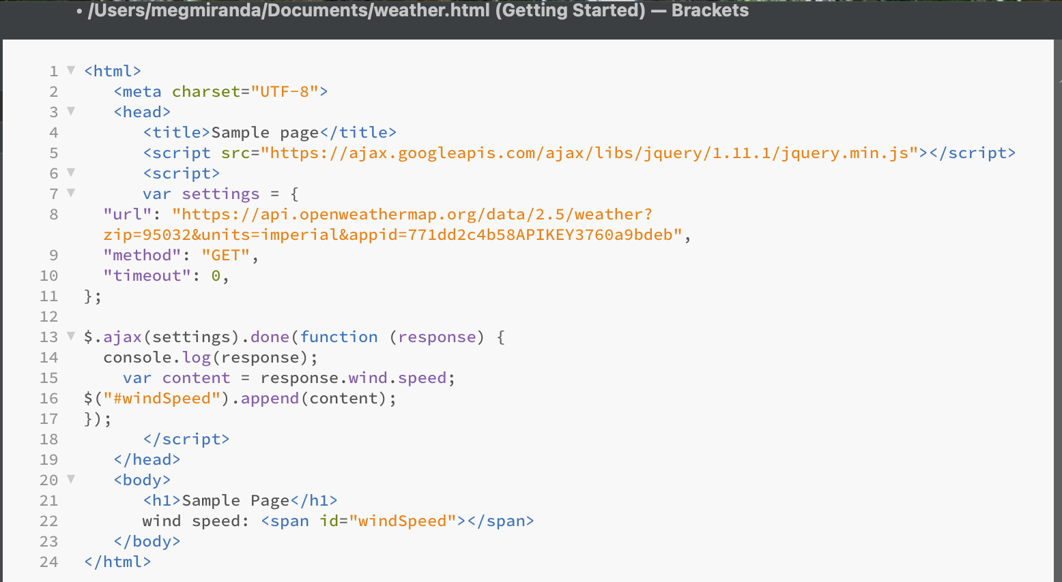Click the closing </head> tag
This screenshot has width=1062, height=582.
click(147, 460)
